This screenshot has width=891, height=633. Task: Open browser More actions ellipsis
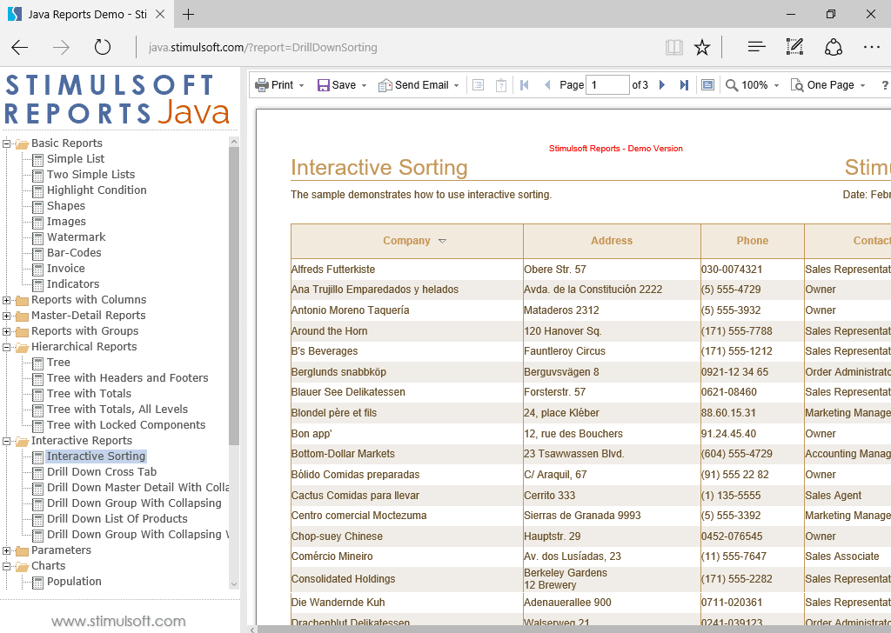(x=871, y=47)
